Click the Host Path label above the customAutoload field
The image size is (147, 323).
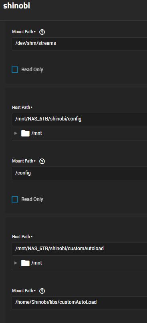[x=21, y=237]
